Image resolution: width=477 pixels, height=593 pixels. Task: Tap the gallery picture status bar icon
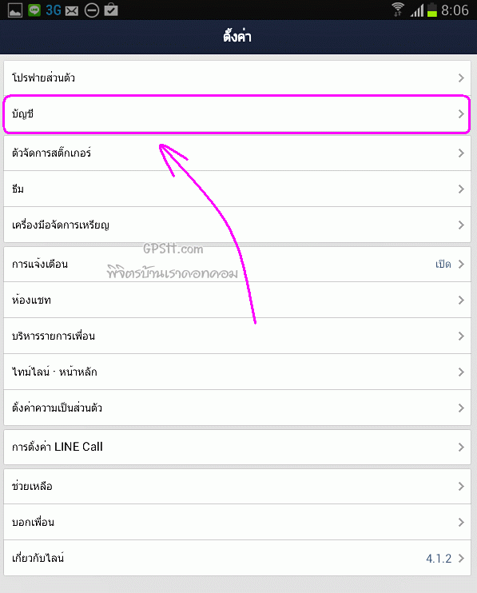pyautogui.click(x=15, y=10)
